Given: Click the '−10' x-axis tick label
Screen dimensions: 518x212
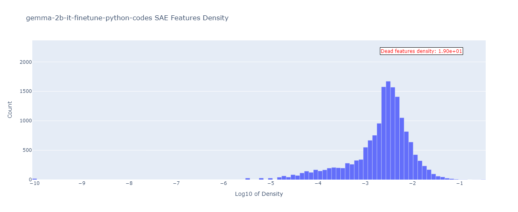Looking at the screenshot, I should [x=35, y=184].
